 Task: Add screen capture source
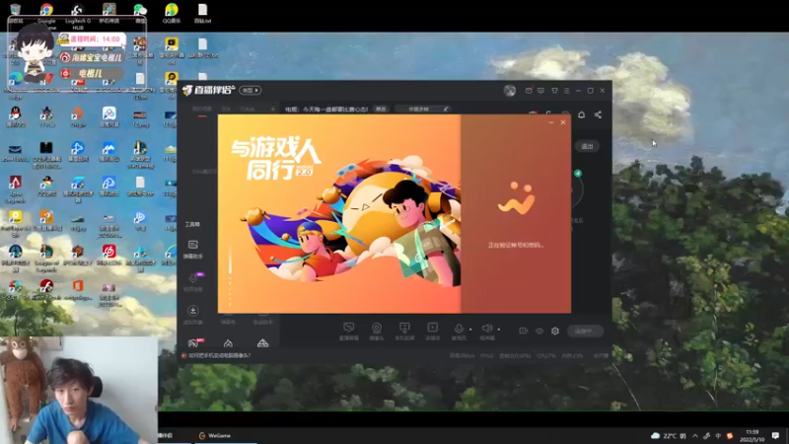coord(349,332)
